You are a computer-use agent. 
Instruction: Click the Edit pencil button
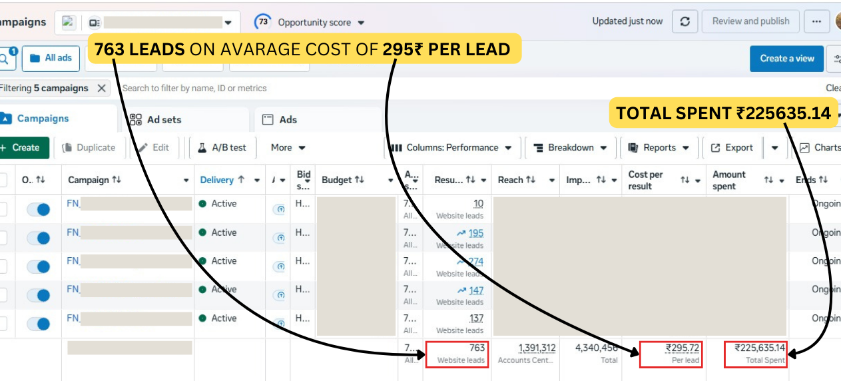click(154, 148)
